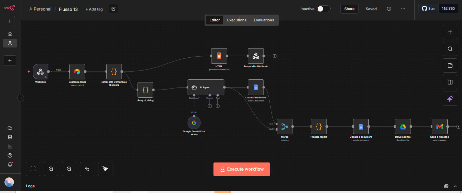The height and width of the screenshot is (193, 462).
Task: Select the Prepara report code node
Action: tap(319, 127)
